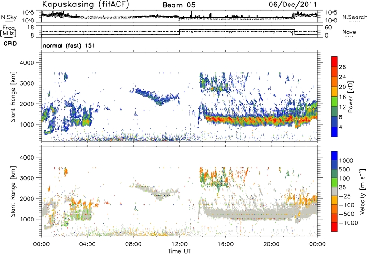Screen dimensions: 367x254
Task: Click the 'CPID' label
Action: [10, 44]
